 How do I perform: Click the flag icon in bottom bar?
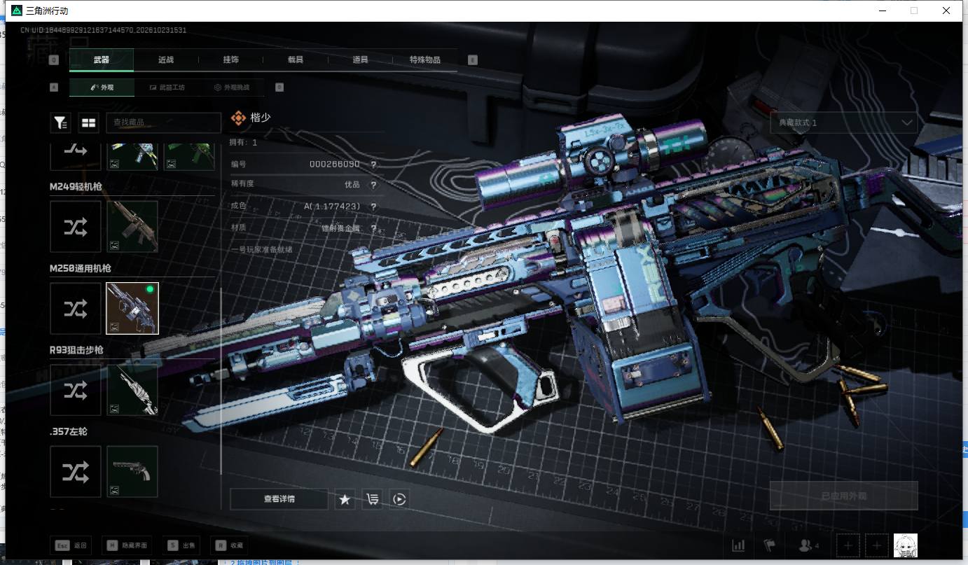click(770, 545)
